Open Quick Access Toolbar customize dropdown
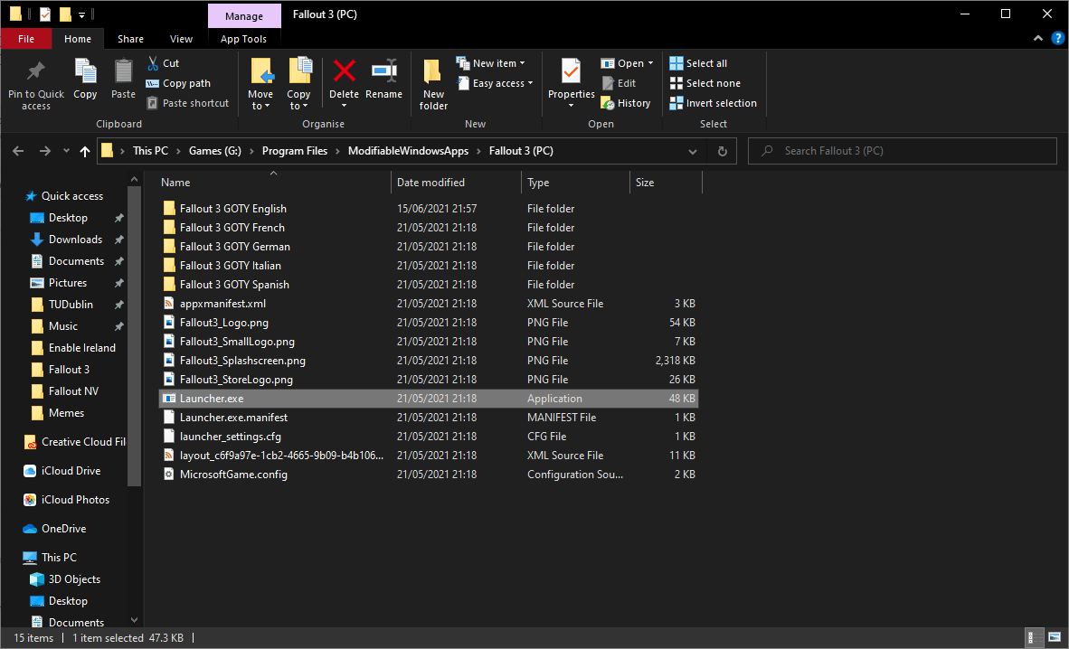1069x649 pixels. (x=81, y=14)
